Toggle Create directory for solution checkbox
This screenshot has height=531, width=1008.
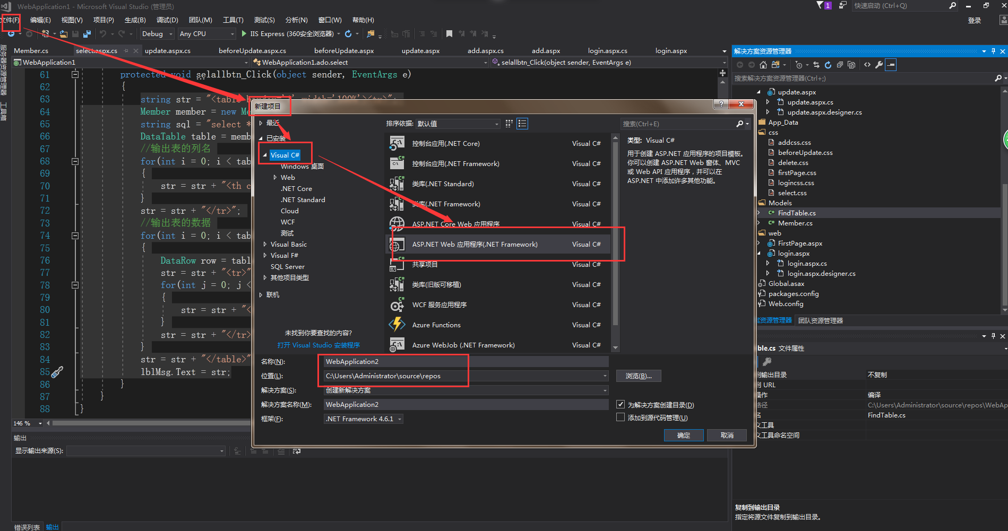coord(621,404)
